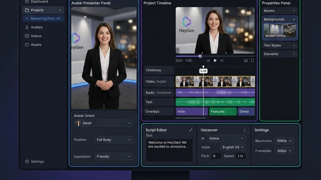Click the 0:28 playhead marker
Viewport: 321px width, 180px height.
(x=203, y=71)
